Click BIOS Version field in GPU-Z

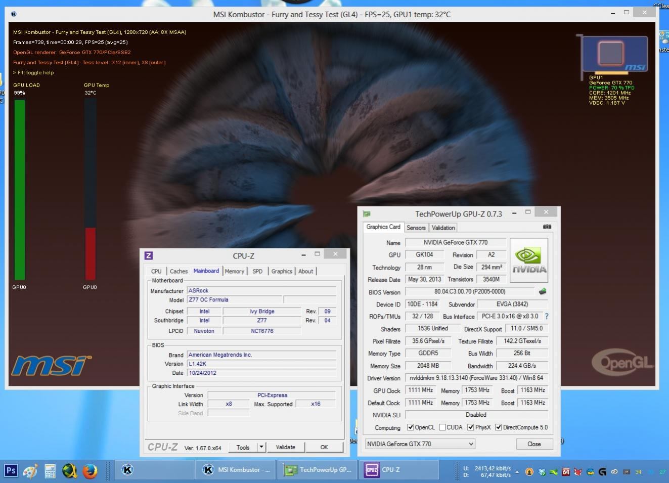point(470,291)
